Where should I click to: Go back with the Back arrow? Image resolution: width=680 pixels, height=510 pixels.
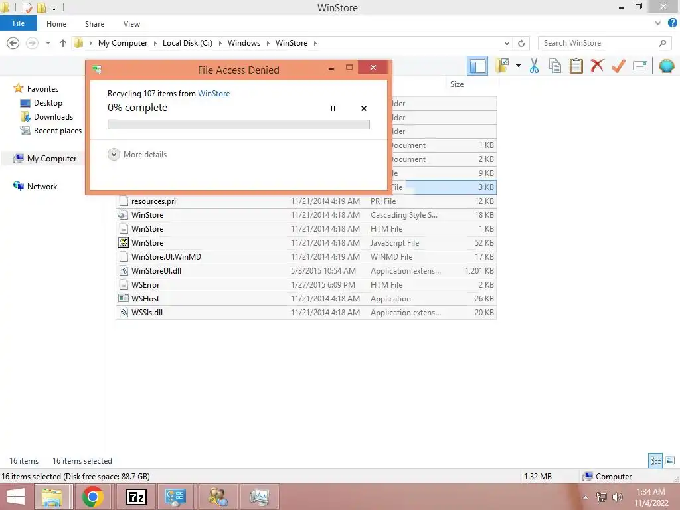pos(13,43)
